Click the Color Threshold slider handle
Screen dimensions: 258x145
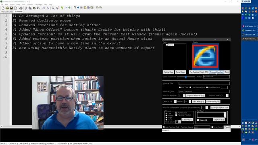point(186,77)
